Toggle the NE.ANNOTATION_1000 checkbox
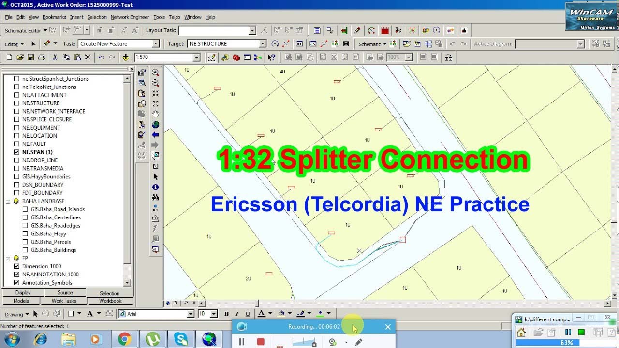 17,275
